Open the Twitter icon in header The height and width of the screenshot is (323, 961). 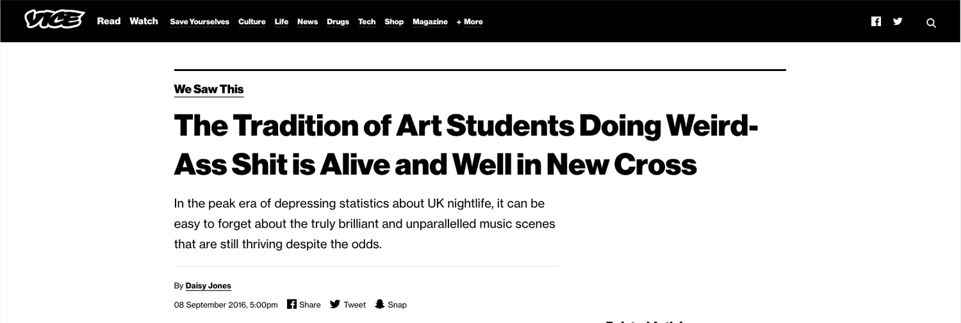(x=898, y=21)
